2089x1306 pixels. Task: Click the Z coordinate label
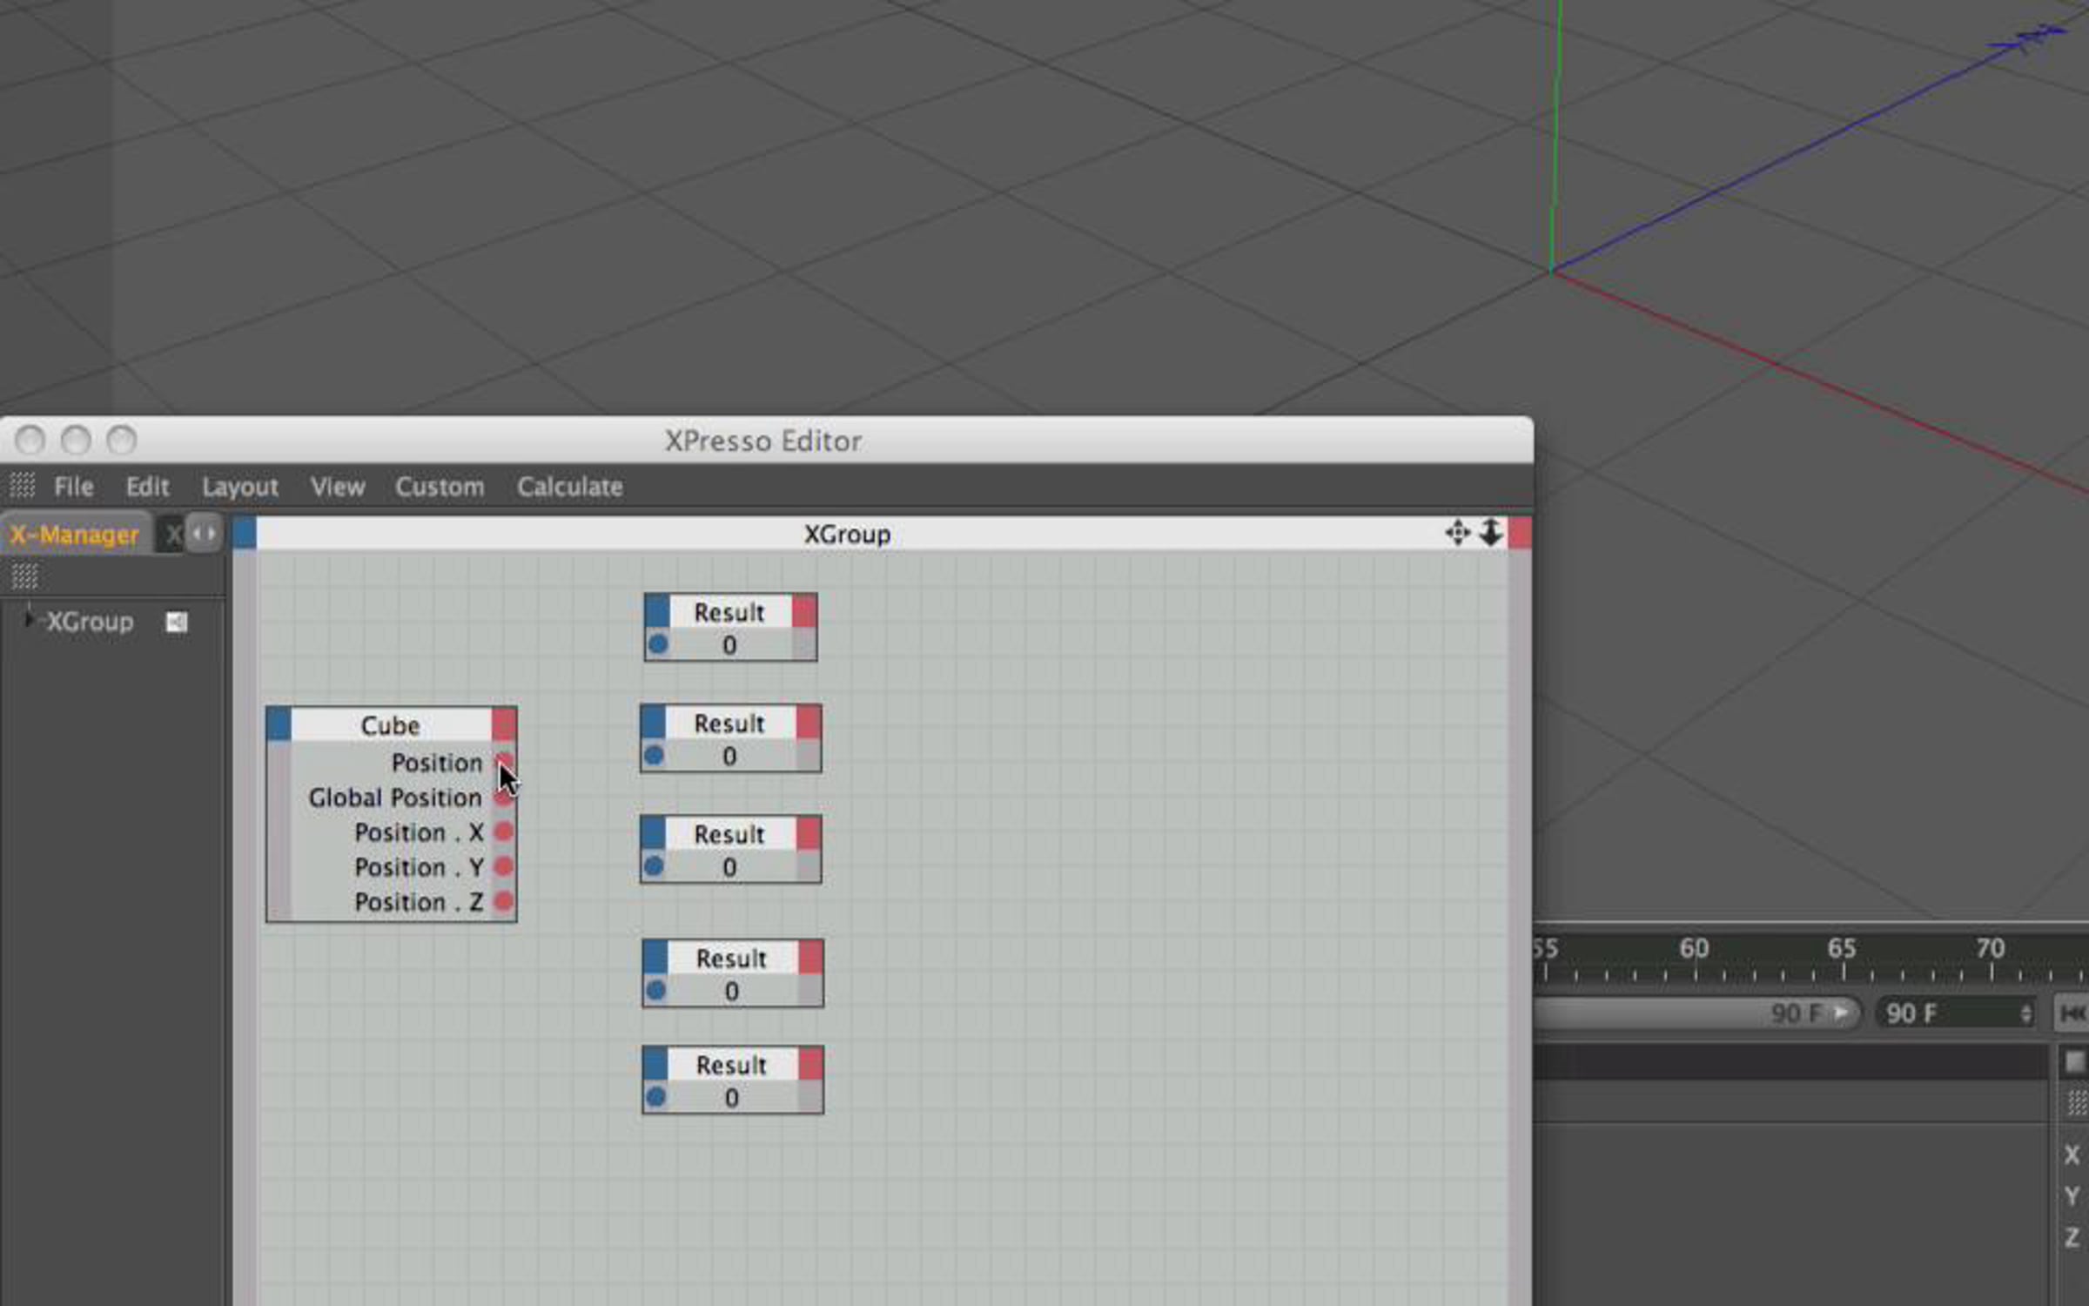[x=2072, y=1237]
